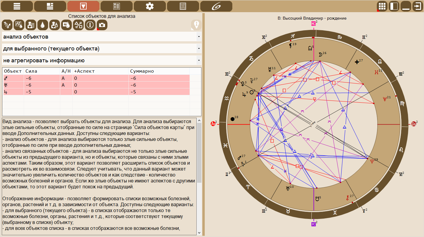Expand the 'не агрегировать информацию' dropdown
Screen dimensions: 424x237
[101, 61]
